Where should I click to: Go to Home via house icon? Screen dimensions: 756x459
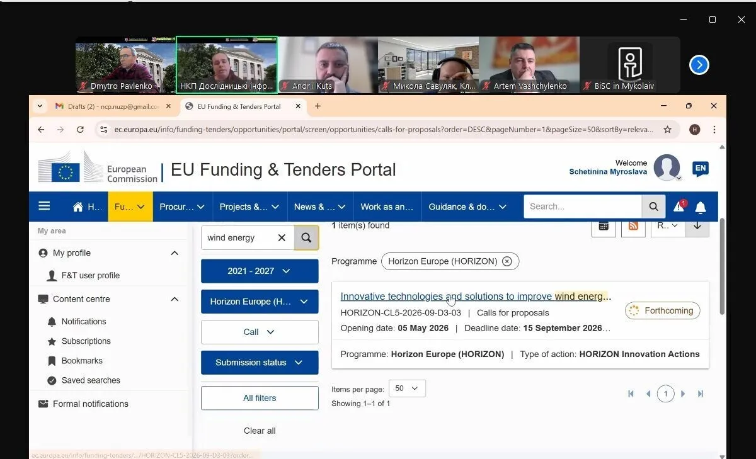pos(78,207)
